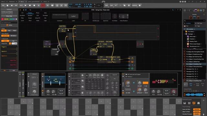Click the Show Help button
This screenshot has height=116, width=207.
point(9,16)
